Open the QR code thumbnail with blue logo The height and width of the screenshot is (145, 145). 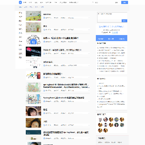[x=33, y=39]
